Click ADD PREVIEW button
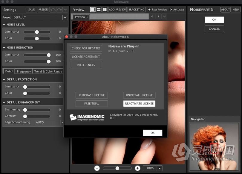 [117, 10]
